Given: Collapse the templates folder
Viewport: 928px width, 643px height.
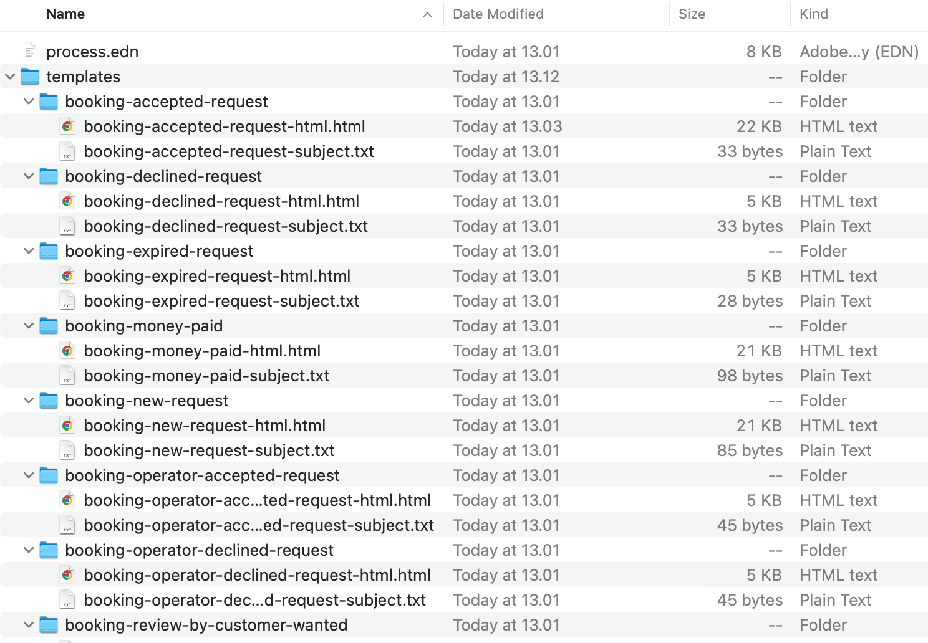Looking at the screenshot, I should (x=10, y=77).
